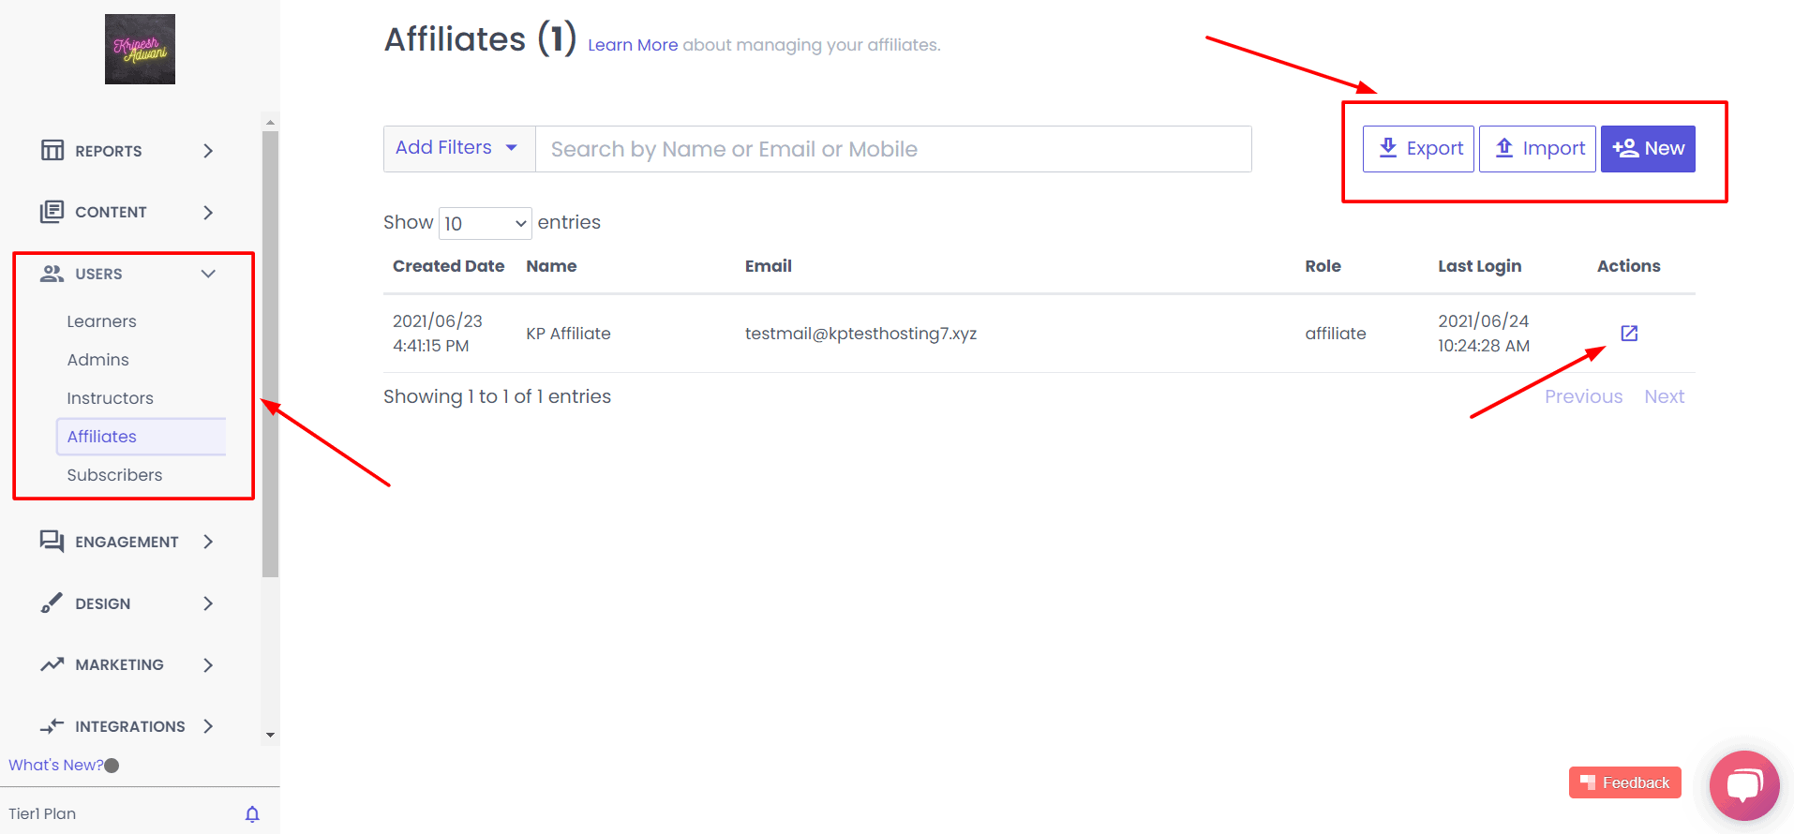The height and width of the screenshot is (834, 1794).
Task: Open the Marketing section label
Action: tap(119, 664)
